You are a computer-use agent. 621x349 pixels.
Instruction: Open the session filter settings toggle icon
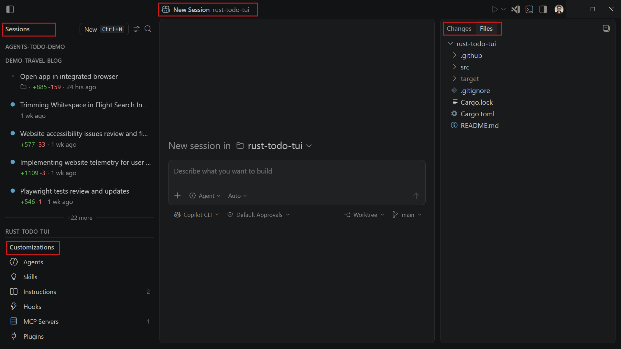(136, 29)
